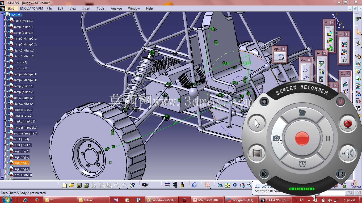Screen dimensions: 362x203
Task: Expand the damp (damp.3) tree node
Action: [x=5, y=27]
